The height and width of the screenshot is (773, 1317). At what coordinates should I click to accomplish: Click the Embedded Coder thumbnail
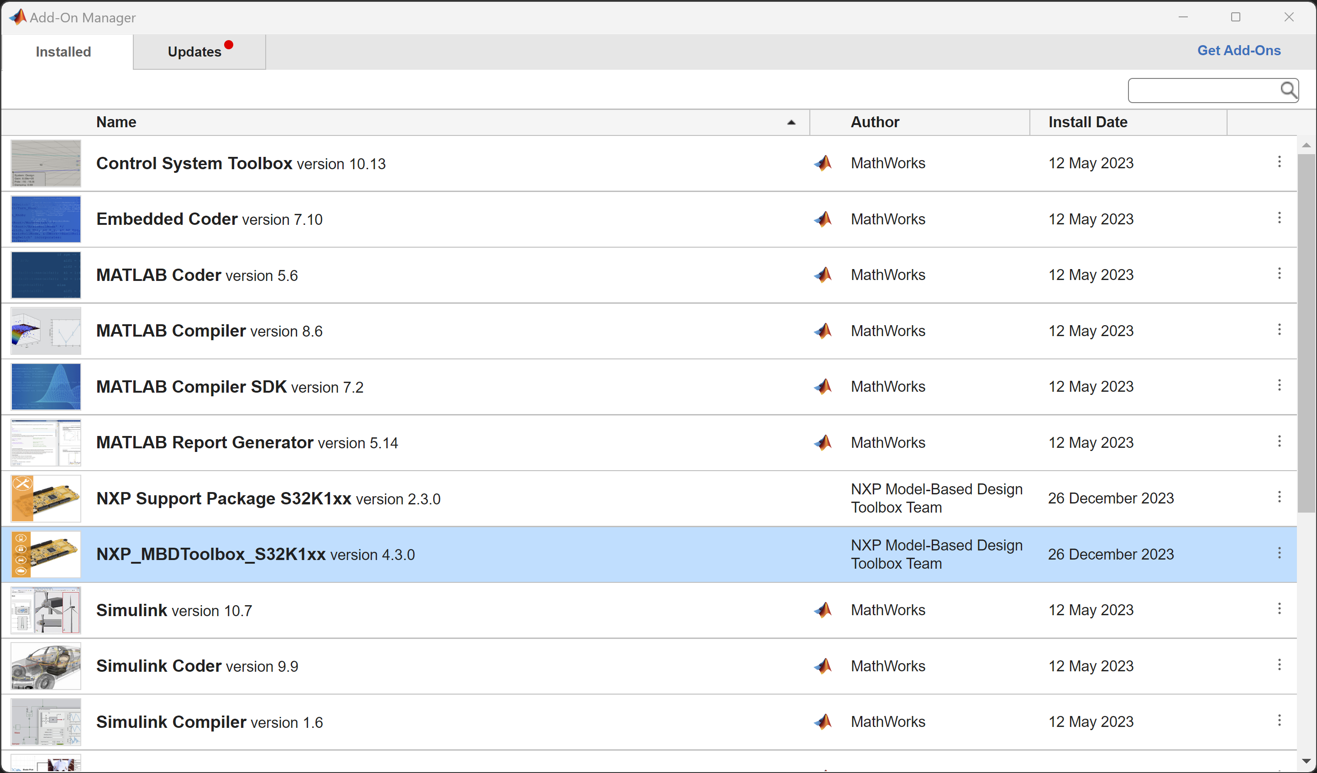tap(46, 219)
